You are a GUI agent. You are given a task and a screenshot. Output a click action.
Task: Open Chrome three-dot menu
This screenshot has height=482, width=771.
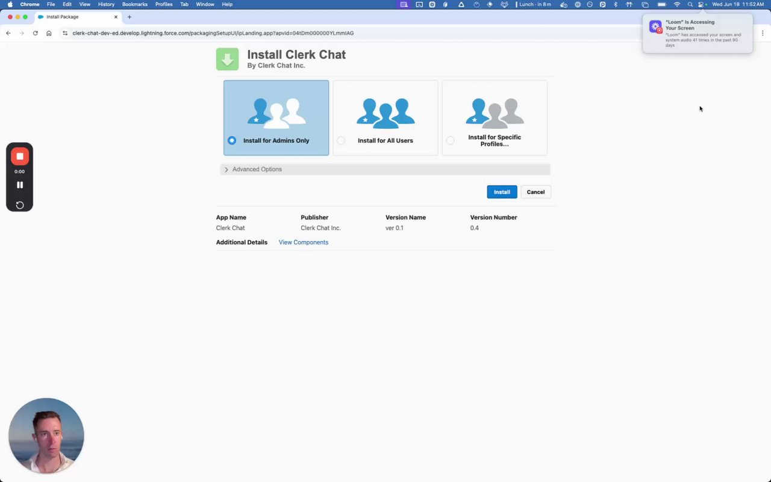(763, 33)
